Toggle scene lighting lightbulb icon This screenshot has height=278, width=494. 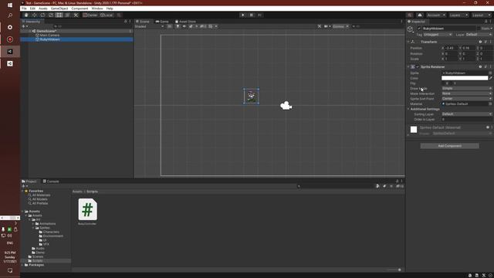[178, 26]
